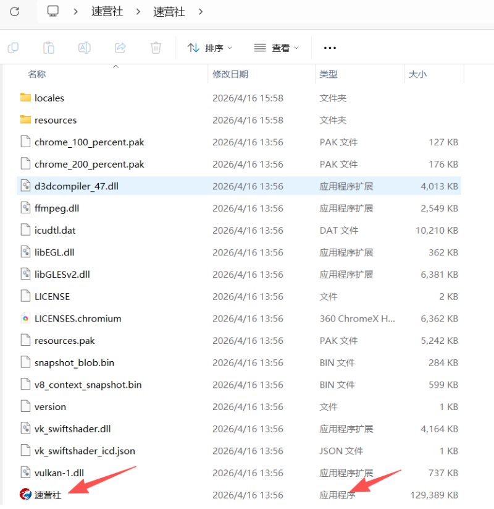
Task: Click the paste clipboard toolbar icon
Action: point(48,48)
